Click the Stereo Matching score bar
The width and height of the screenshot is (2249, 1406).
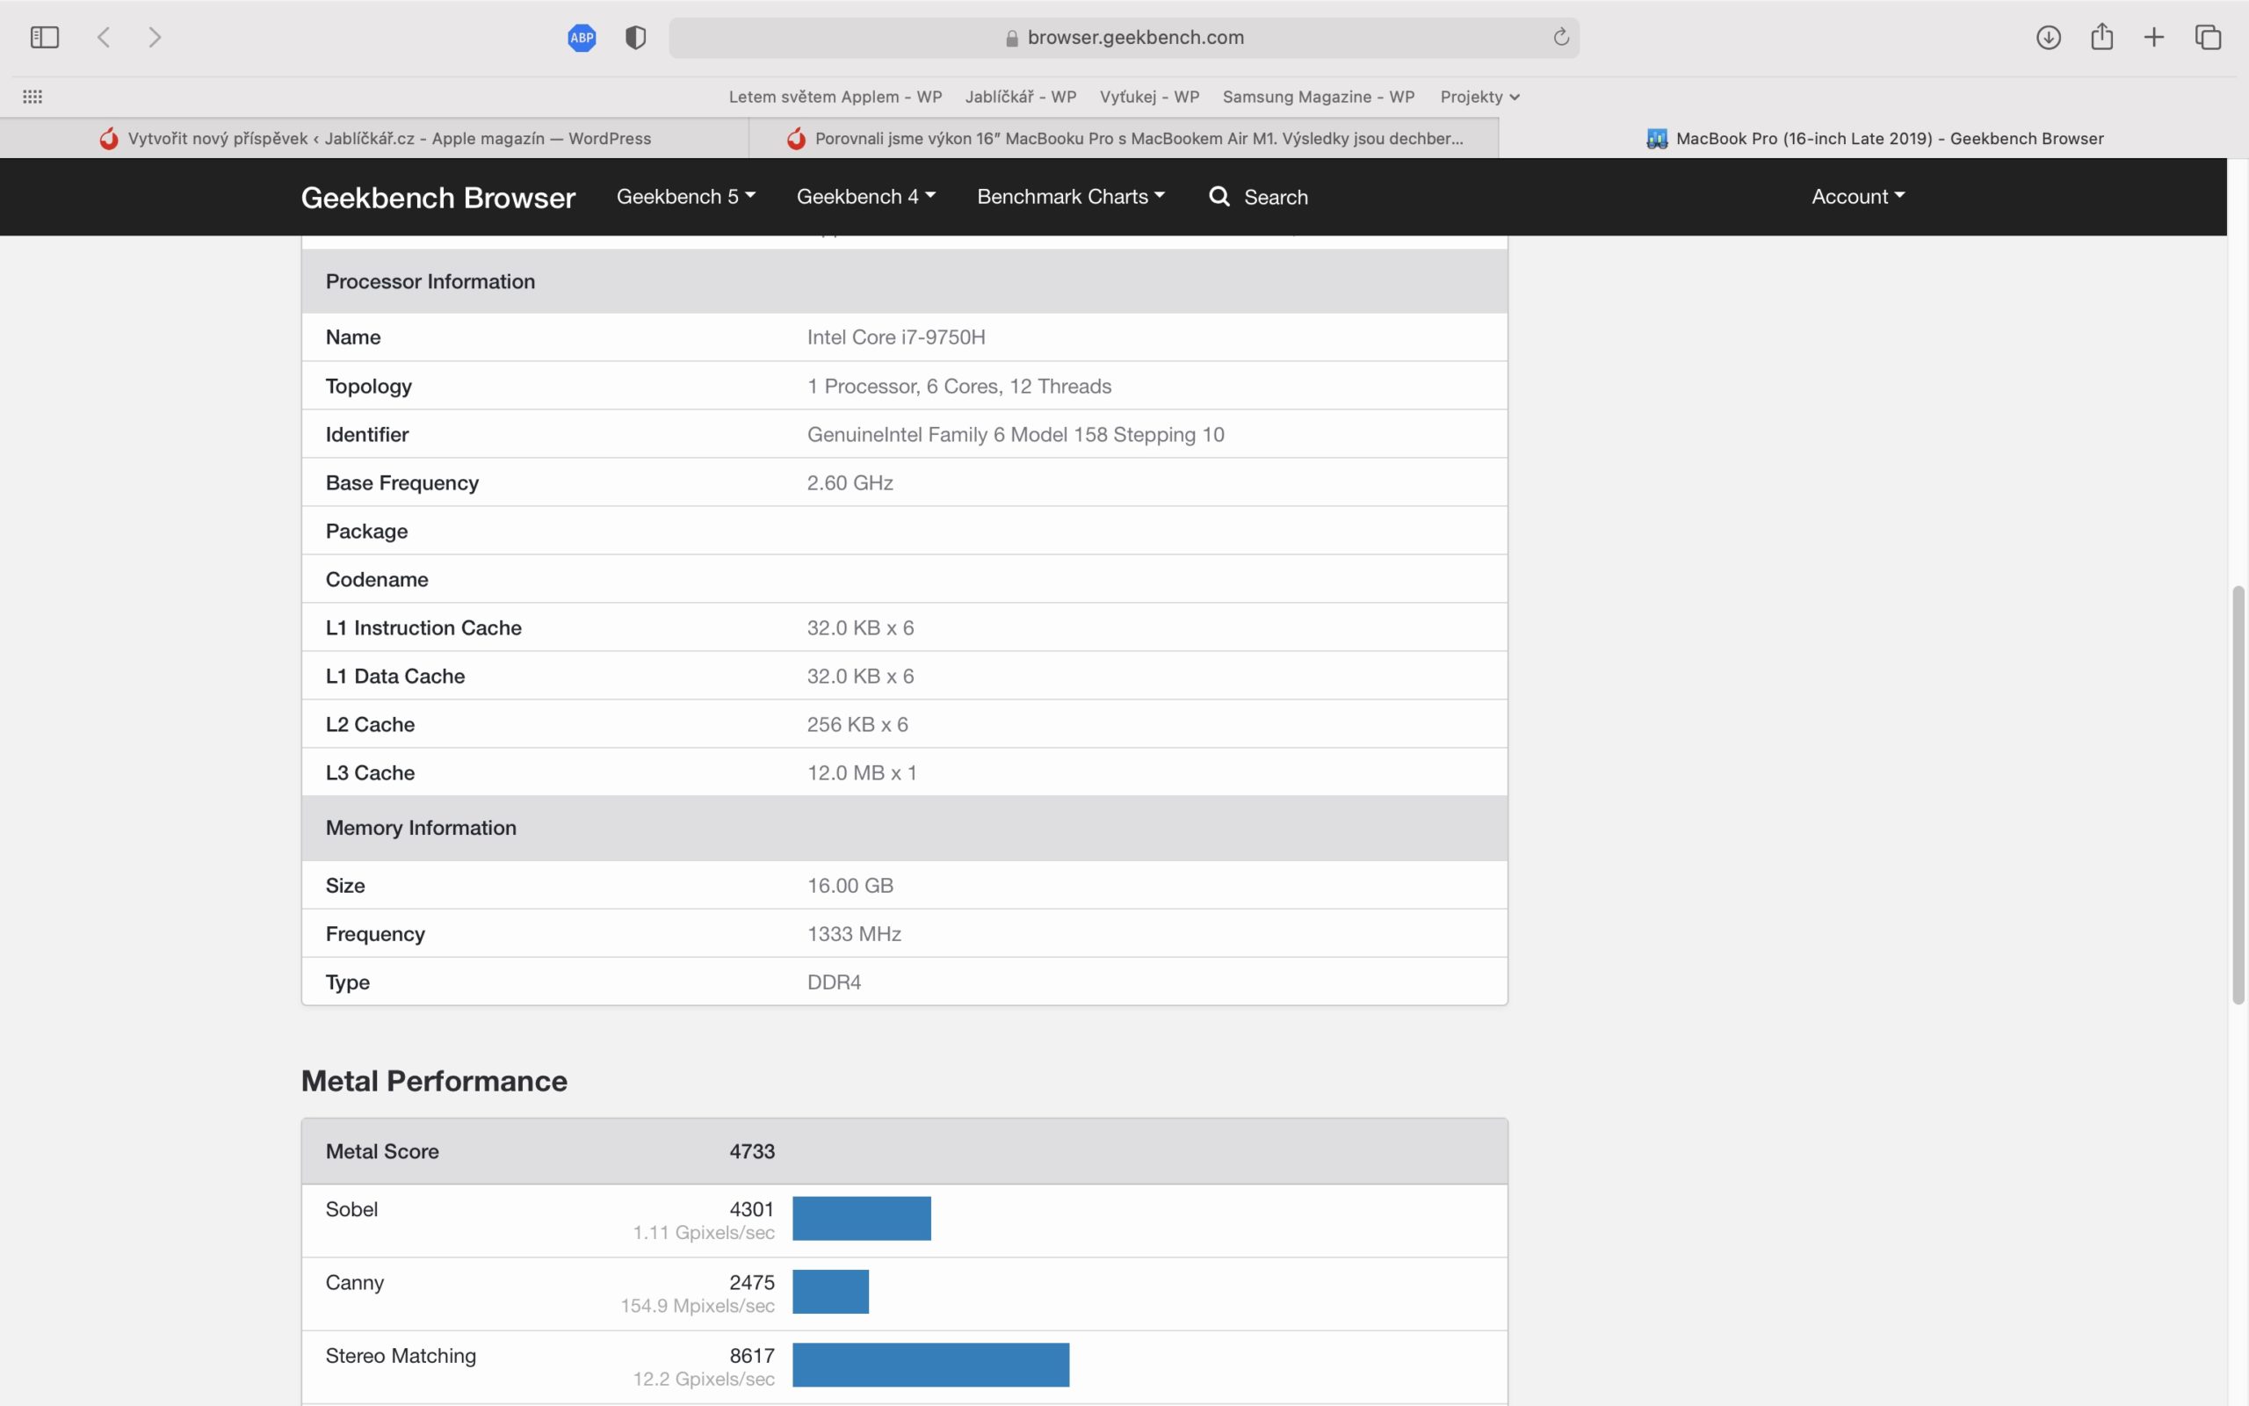coord(931,1365)
